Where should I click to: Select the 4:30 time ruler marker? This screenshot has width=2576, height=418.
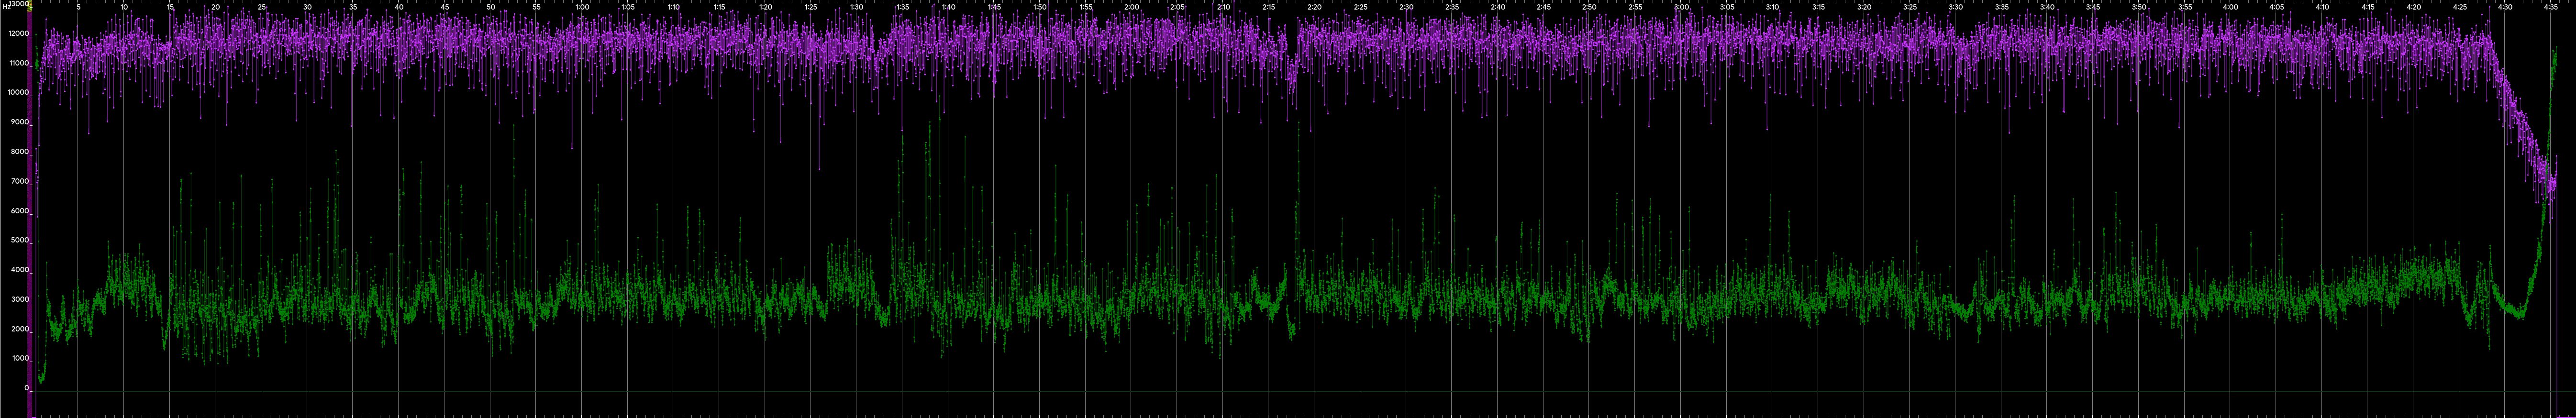[2506, 7]
